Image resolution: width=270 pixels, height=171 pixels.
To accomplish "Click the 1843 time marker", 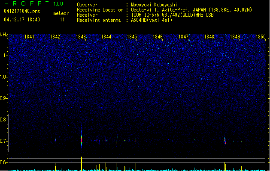I will tap(81, 36).
